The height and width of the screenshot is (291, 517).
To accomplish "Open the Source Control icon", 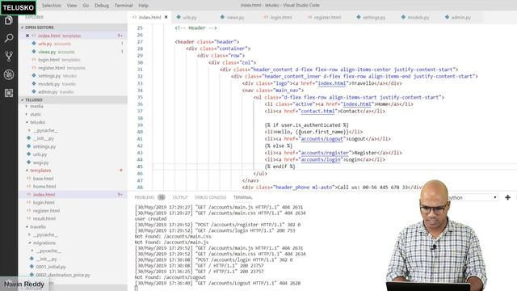I will click(9, 57).
